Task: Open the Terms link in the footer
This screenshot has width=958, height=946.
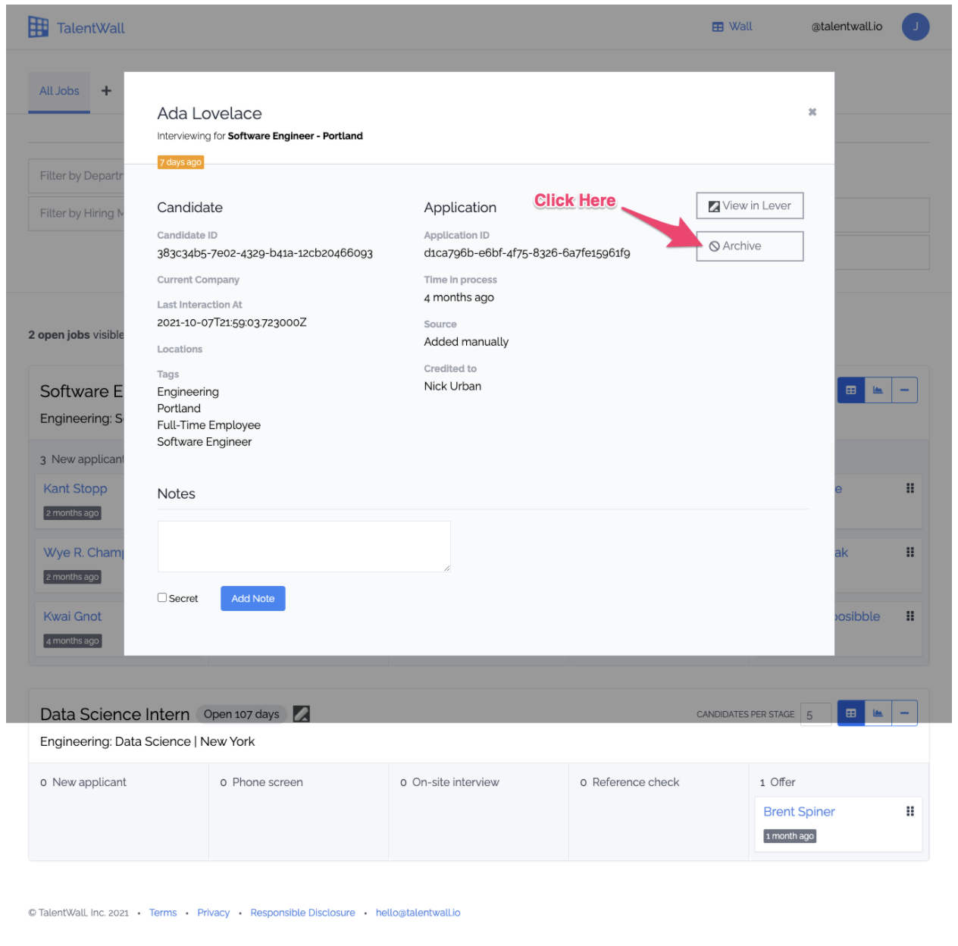Action: [163, 912]
